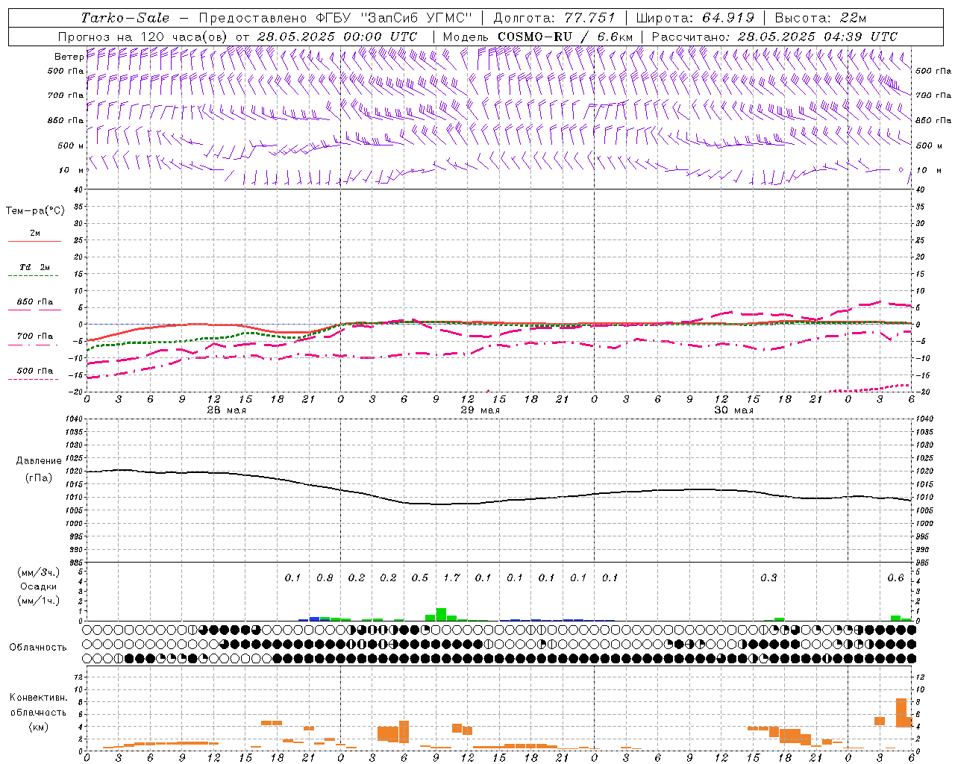The height and width of the screenshot is (764, 955).
Task: Click the capitalized 'Облачность' cloud cover row label
Action: coord(38,648)
